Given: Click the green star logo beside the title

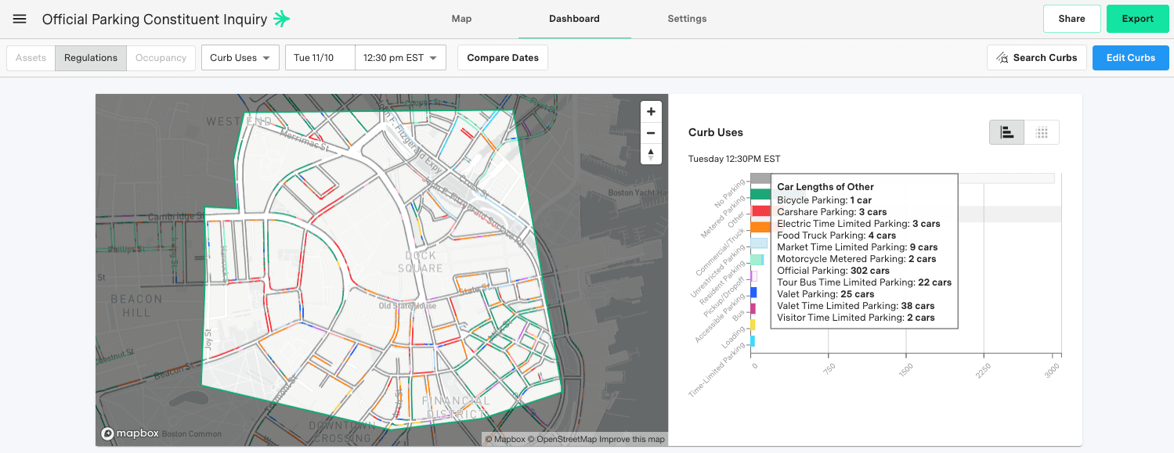Looking at the screenshot, I should [x=281, y=19].
